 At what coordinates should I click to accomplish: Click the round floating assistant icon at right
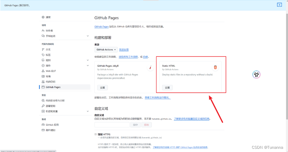point(256,75)
